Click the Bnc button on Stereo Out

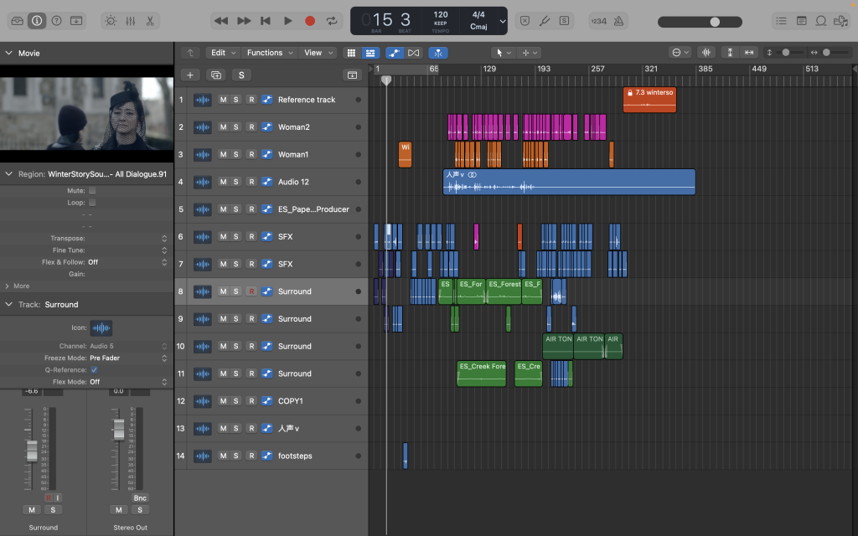coord(140,497)
